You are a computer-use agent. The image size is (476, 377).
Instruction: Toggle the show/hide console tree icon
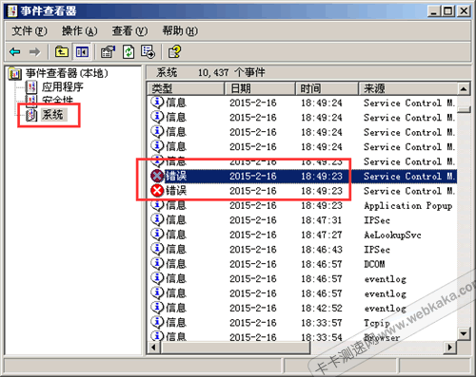[82, 51]
